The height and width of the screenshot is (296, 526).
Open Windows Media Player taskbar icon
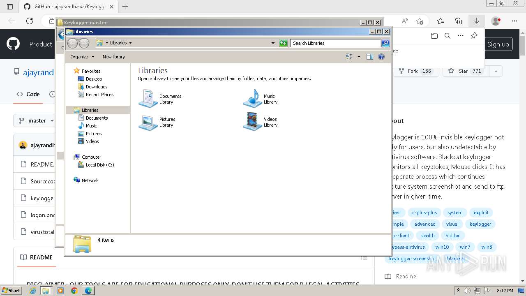pos(60,291)
